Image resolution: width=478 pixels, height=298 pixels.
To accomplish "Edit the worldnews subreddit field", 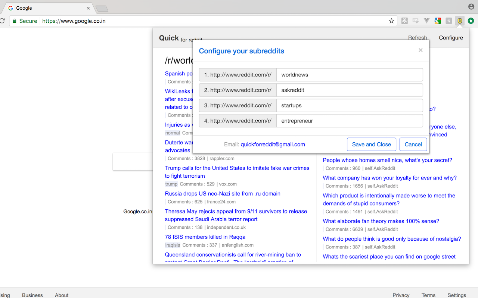I will coord(349,74).
